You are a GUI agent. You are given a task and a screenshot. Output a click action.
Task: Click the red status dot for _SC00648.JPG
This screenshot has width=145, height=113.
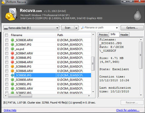coord(12,58)
